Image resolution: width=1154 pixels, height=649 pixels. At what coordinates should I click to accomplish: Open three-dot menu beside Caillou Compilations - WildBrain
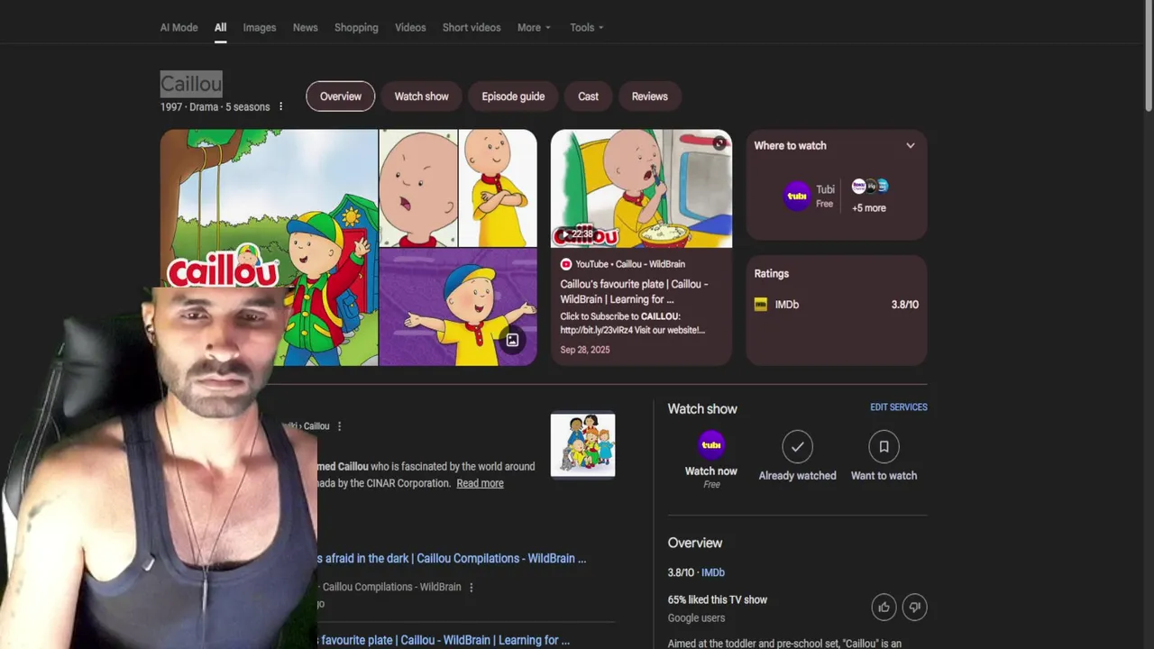tap(471, 587)
